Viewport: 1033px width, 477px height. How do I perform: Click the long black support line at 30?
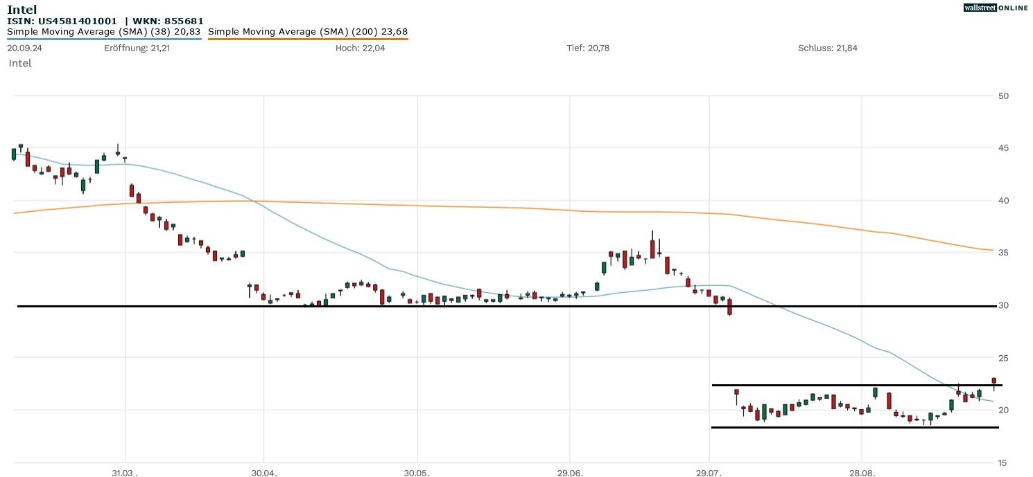click(416, 306)
